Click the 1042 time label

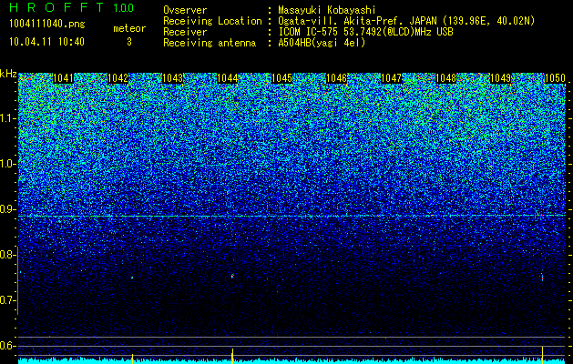(118, 78)
